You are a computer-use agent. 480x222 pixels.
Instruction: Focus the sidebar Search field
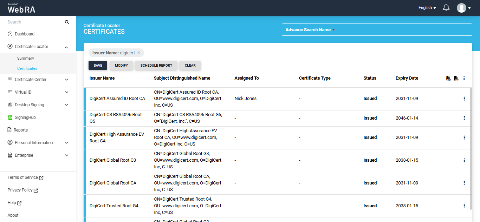point(34,22)
